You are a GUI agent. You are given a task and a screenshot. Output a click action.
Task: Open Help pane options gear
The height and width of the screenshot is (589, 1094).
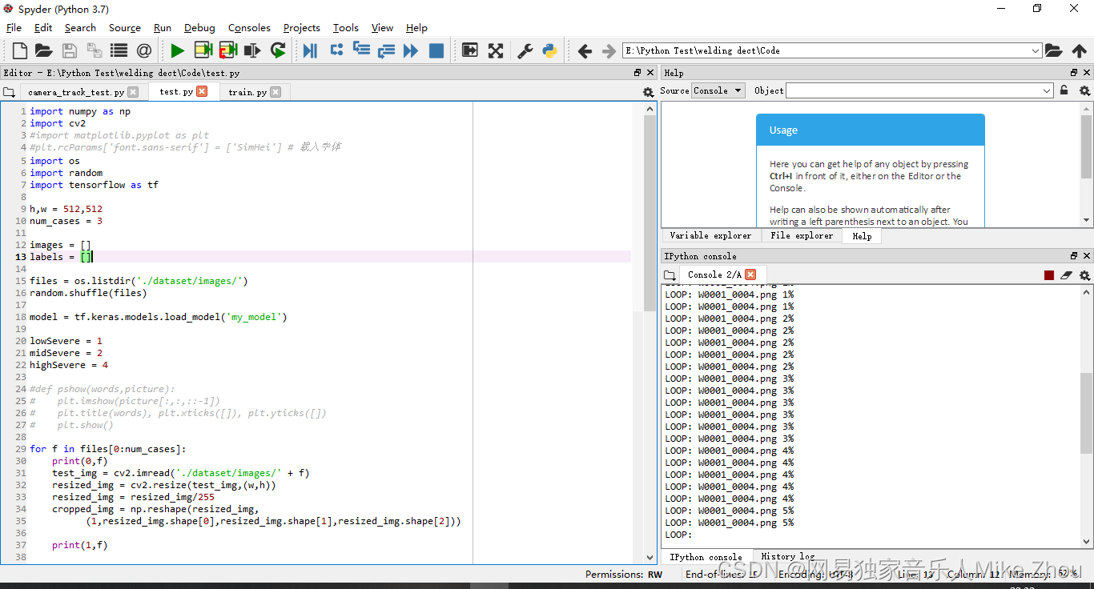tap(1084, 90)
